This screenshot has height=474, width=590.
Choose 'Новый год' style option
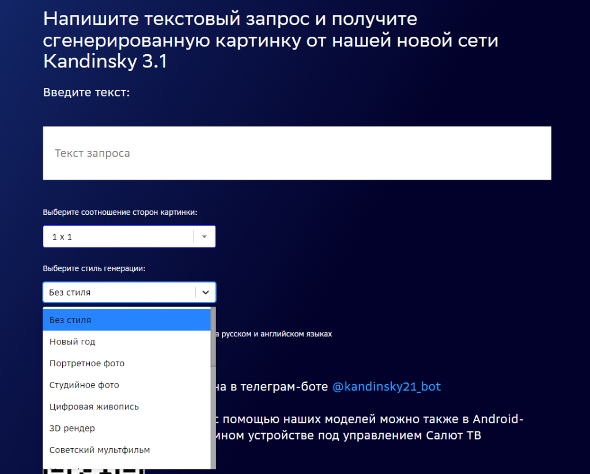pyautogui.click(x=126, y=342)
